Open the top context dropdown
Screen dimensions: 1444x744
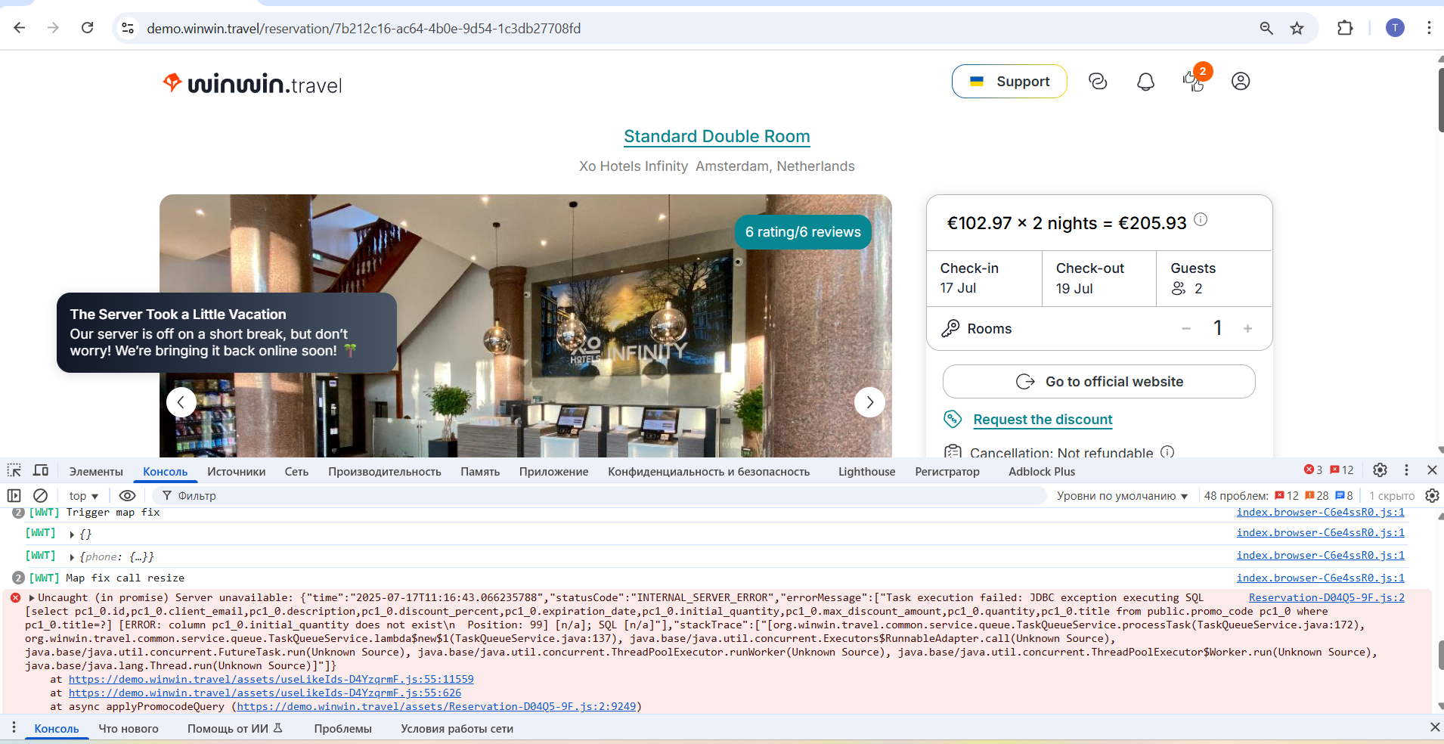[84, 496]
